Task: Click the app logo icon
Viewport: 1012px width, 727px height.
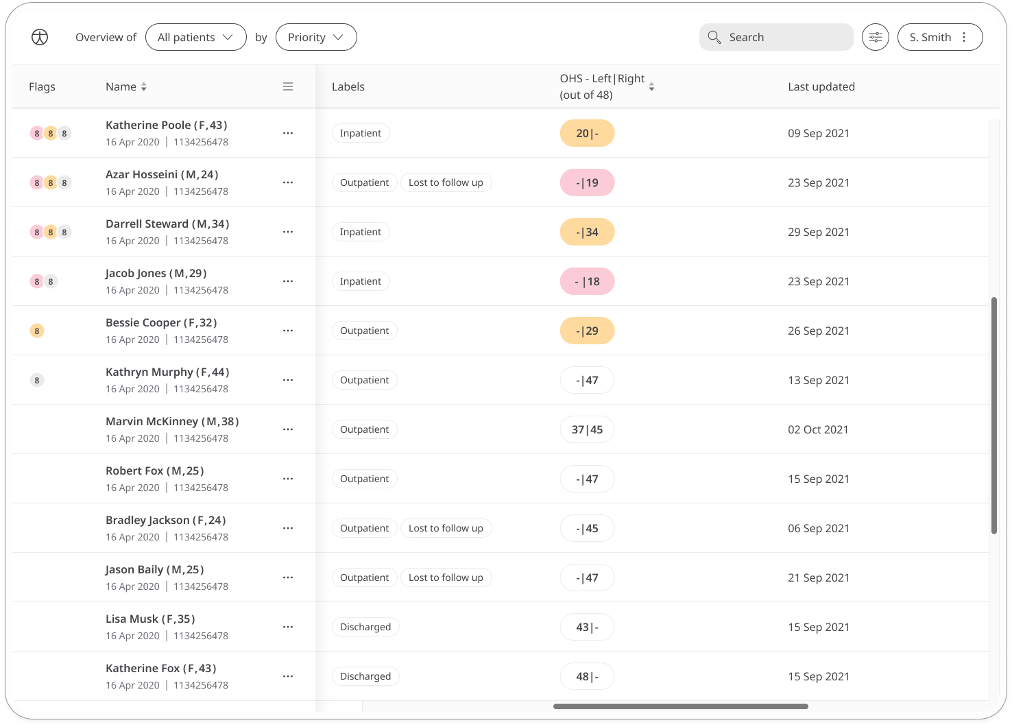Action: (x=40, y=37)
